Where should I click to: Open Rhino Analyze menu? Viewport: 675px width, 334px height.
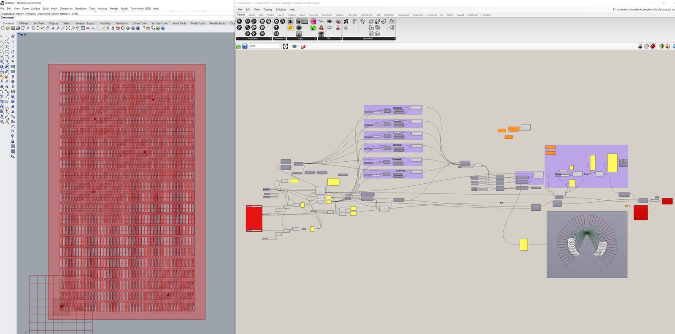[103, 8]
